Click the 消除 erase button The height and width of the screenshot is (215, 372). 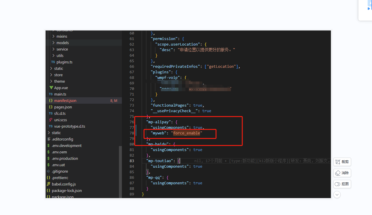click(342, 173)
